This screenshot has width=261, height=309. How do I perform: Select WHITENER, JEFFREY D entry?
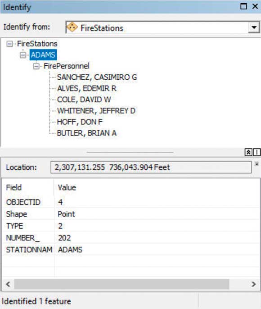tap(96, 111)
